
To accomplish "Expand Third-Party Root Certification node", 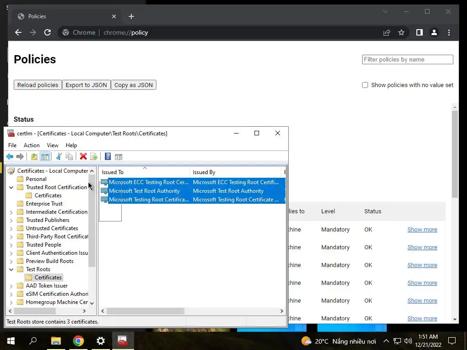I will pyautogui.click(x=11, y=237).
